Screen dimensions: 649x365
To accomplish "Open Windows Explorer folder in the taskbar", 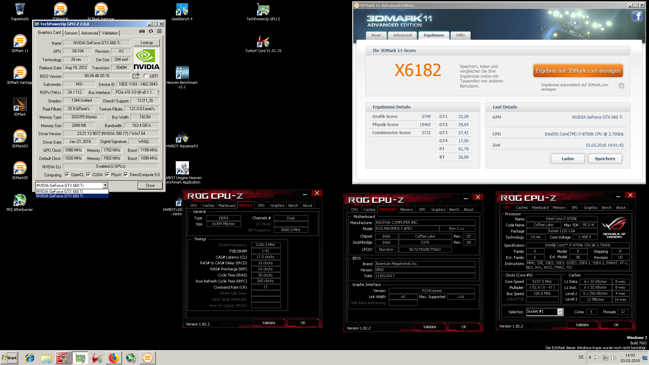I will click(x=46, y=358).
